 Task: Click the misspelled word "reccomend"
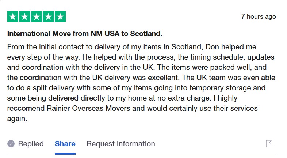pos(26,109)
